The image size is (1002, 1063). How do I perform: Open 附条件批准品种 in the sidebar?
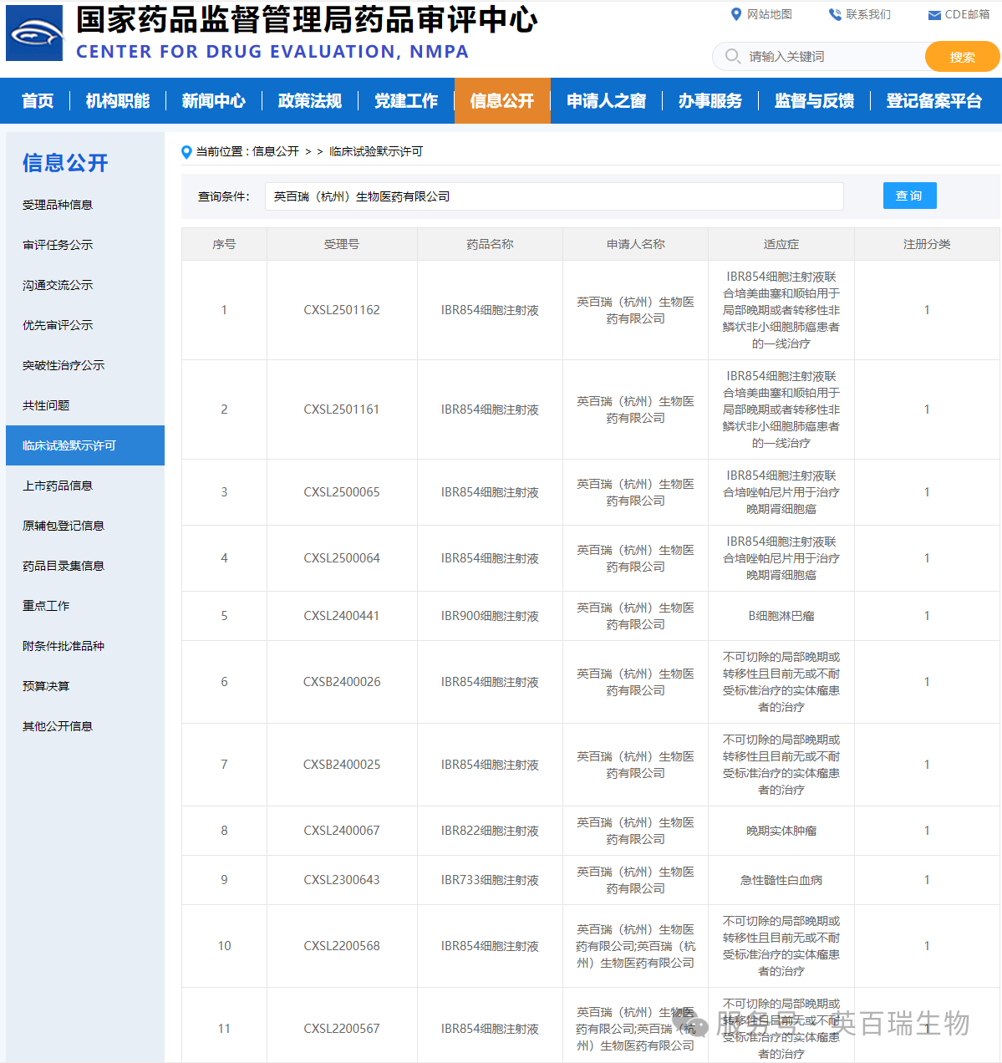pos(64,646)
